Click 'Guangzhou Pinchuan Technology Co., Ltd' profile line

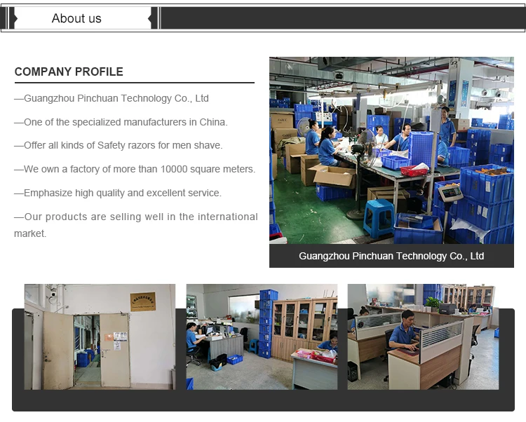point(112,98)
